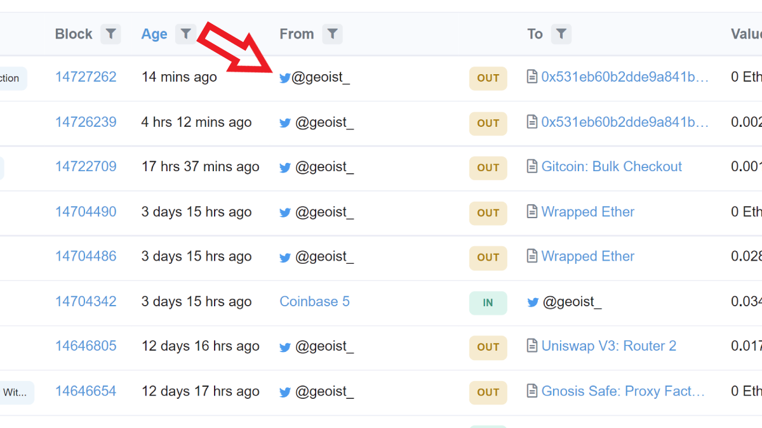The width and height of the screenshot is (762, 428).
Task: Click contract icon in block 14727262 row
Action: pyautogui.click(x=532, y=77)
